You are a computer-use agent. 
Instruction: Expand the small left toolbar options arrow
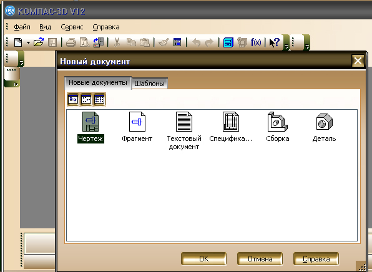click(21, 59)
